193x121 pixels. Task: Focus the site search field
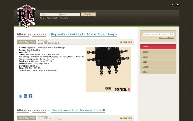[x=158, y=34]
